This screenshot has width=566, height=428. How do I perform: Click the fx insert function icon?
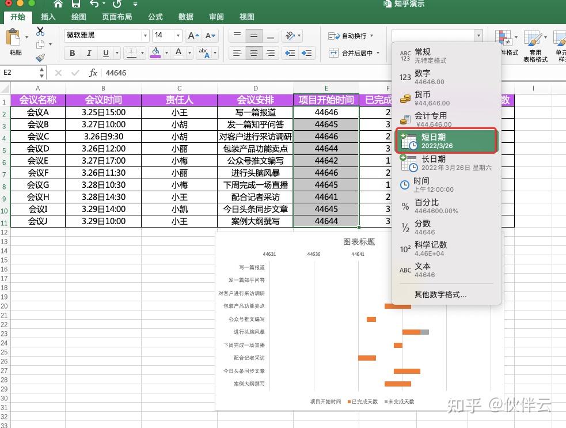pos(93,73)
